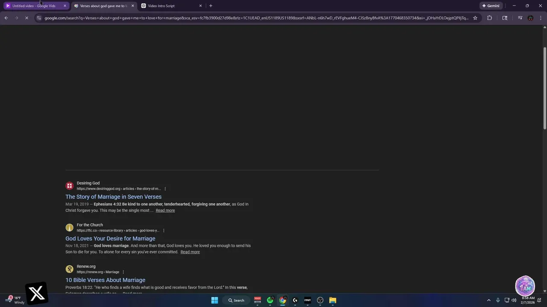Close the Verses about god search tab
This screenshot has height=307, width=547.
[x=132, y=6]
